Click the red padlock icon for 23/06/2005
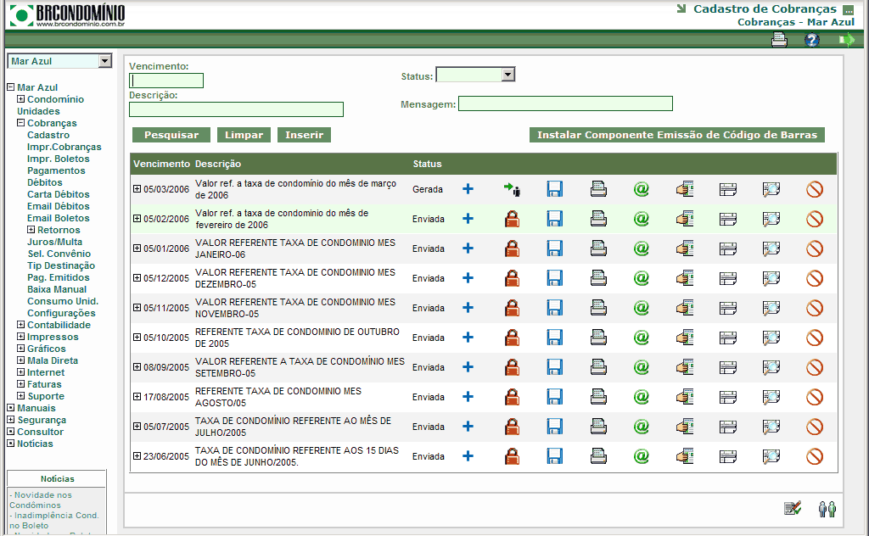This screenshot has width=869, height=536. point(512,456)
